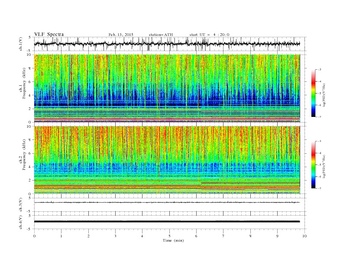
Task: Click the time axis tick label "1"
Action: pos(61,236)
